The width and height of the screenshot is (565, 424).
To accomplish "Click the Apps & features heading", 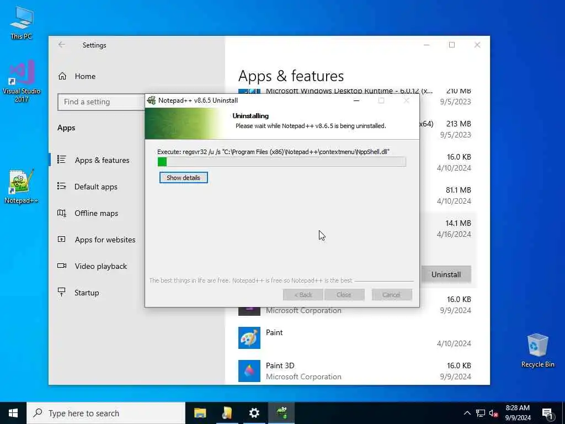I will (291, 76).
